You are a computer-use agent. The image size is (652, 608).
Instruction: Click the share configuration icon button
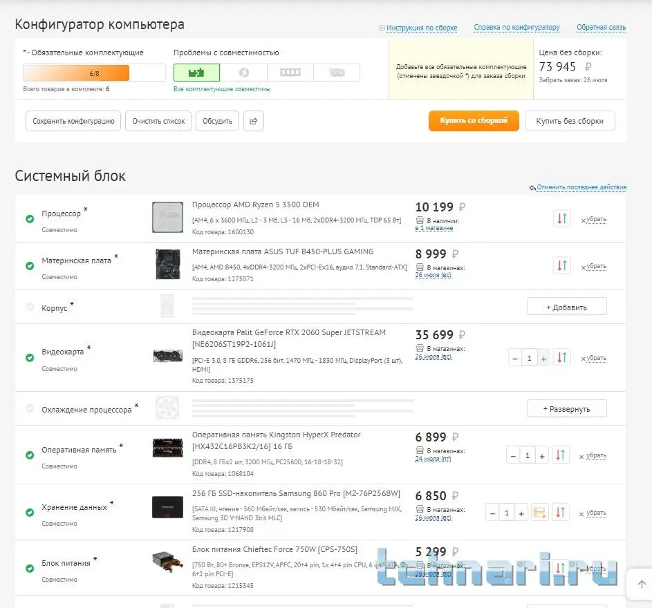tap(253, 121)
